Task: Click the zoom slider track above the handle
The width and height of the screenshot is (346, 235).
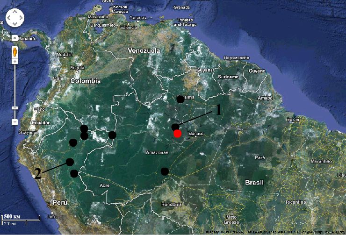Action: [x=15, y=85]
